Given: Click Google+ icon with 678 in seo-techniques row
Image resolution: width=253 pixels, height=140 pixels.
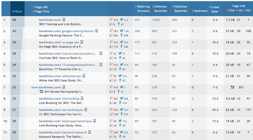Looking at the screenshot, I should click(111, 110).
